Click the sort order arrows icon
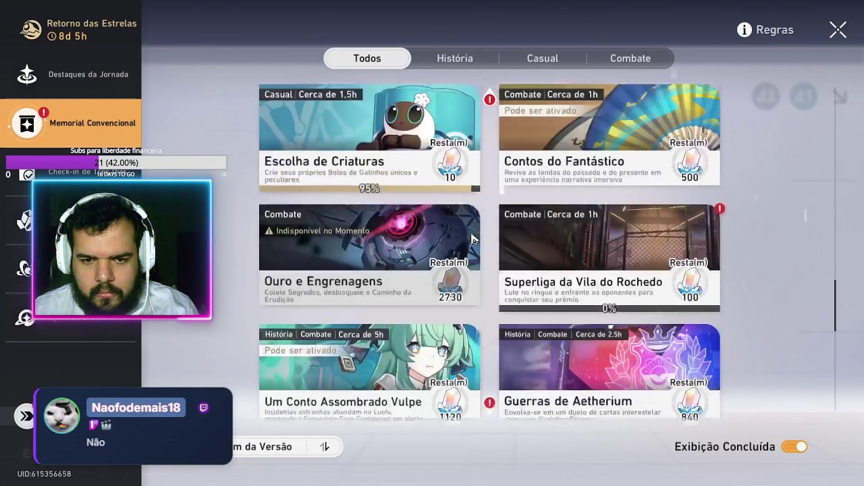 325,447
